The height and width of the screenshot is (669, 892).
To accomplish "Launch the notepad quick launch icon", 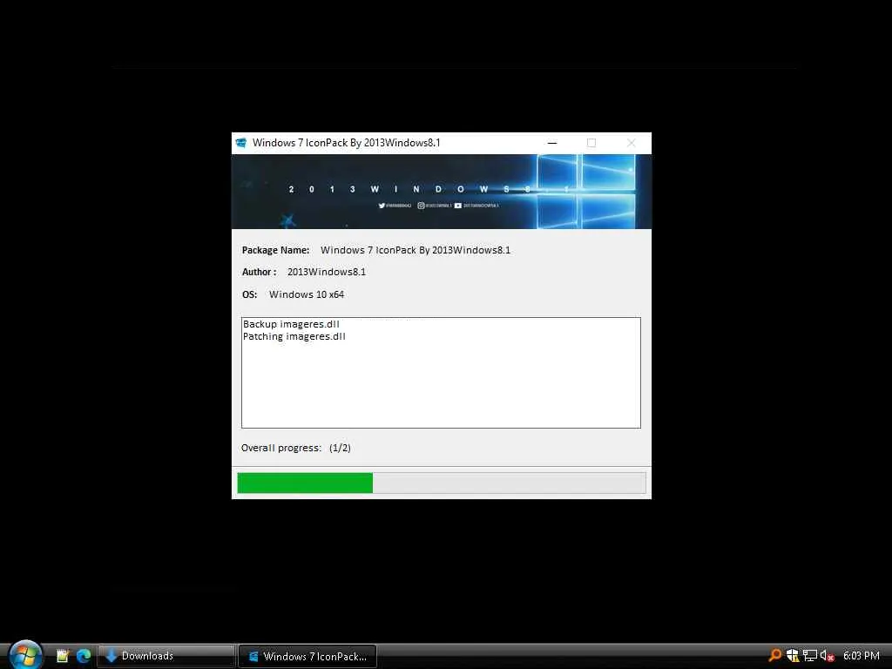I will click(x=63, y=656).
